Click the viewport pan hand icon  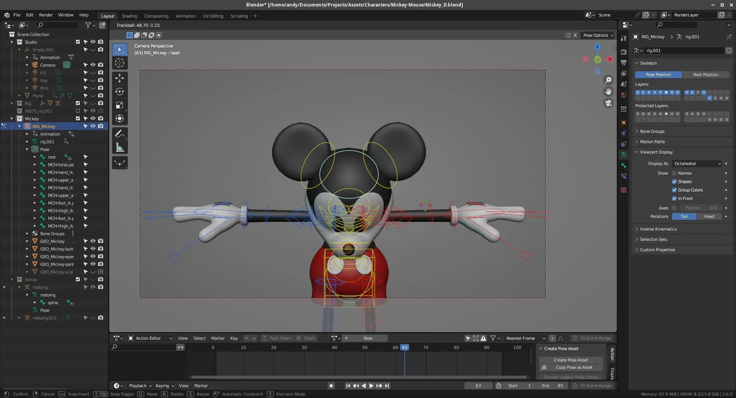click(x=608, y=92)
